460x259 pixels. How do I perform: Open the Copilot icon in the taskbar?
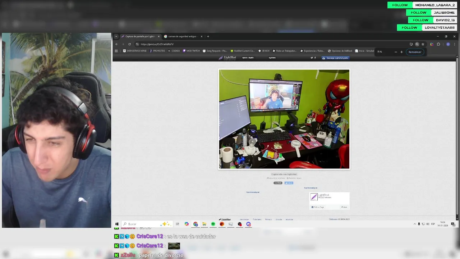[x=187, y=224]
